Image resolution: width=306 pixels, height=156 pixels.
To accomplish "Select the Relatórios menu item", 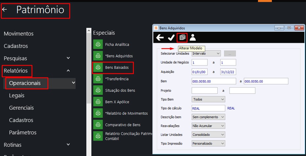I will [x=16, y=71].
